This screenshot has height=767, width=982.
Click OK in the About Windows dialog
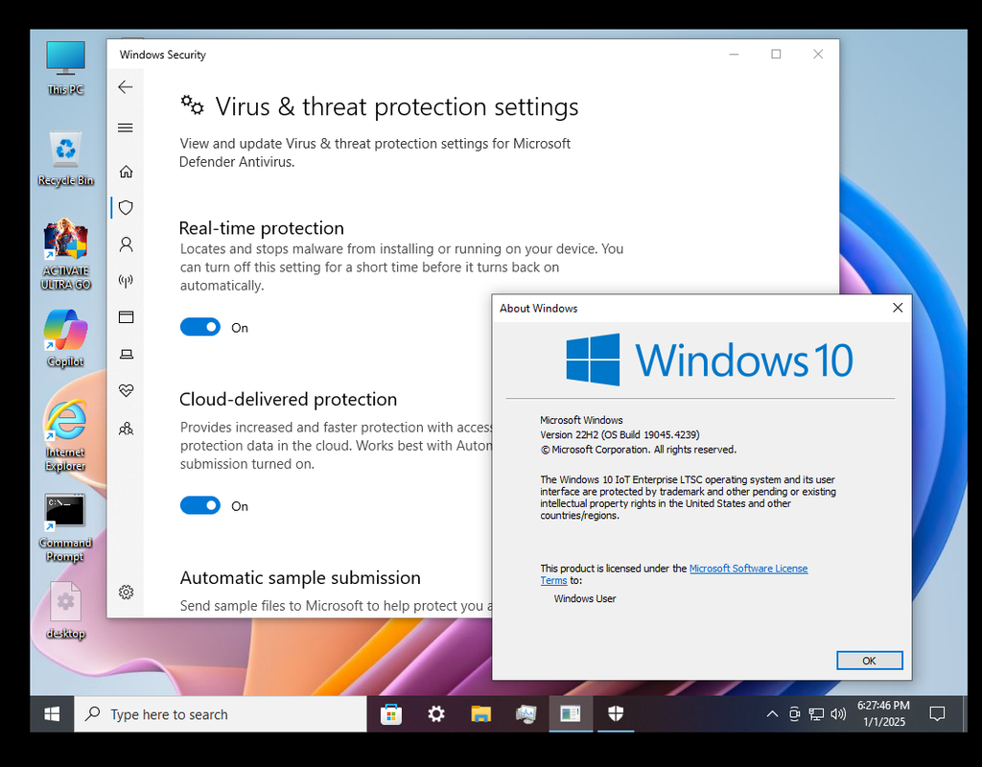click(869, 661)
